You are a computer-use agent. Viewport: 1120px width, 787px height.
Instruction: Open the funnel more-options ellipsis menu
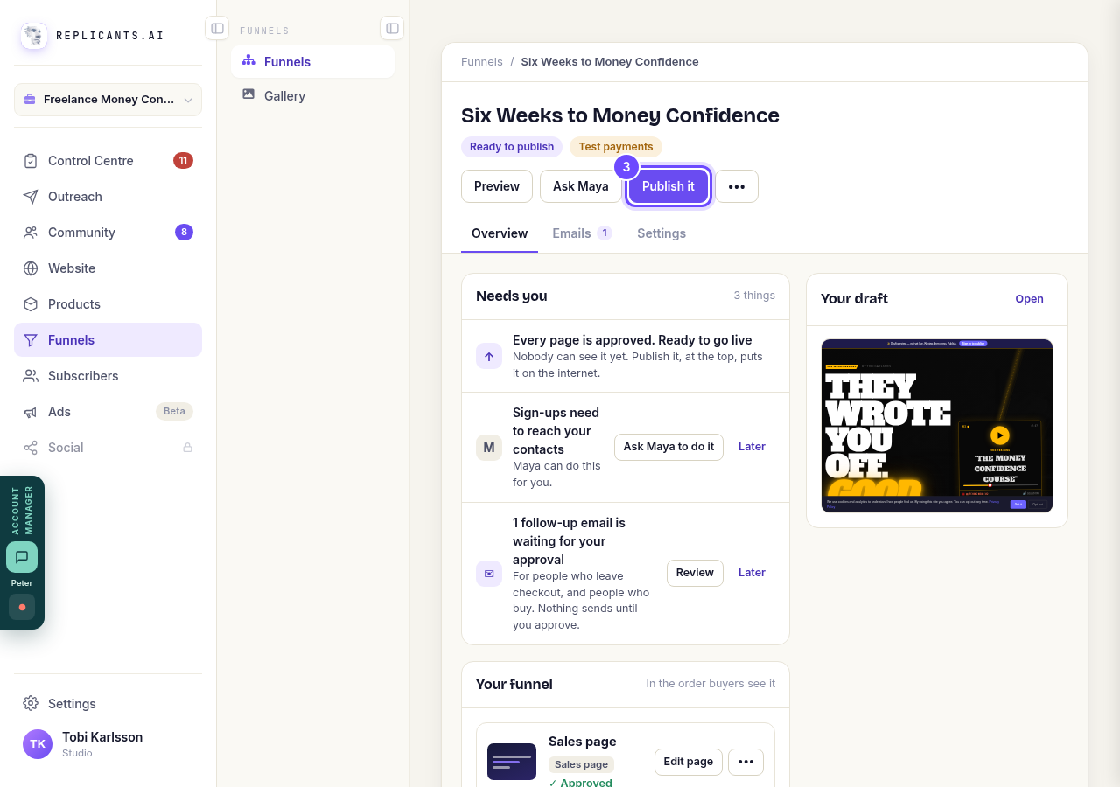coord(737,186)
